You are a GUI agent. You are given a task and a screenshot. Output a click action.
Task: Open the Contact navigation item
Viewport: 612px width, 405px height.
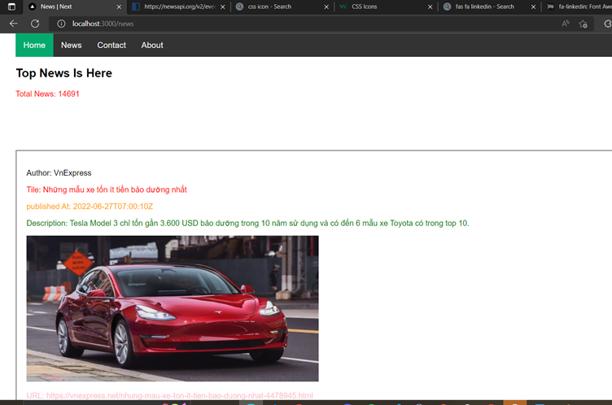(111, 46)
